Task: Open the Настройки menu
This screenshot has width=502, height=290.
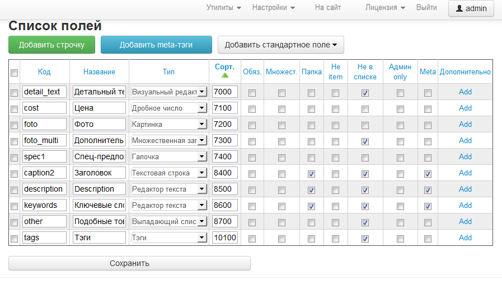Action: (x=273, y=8)
